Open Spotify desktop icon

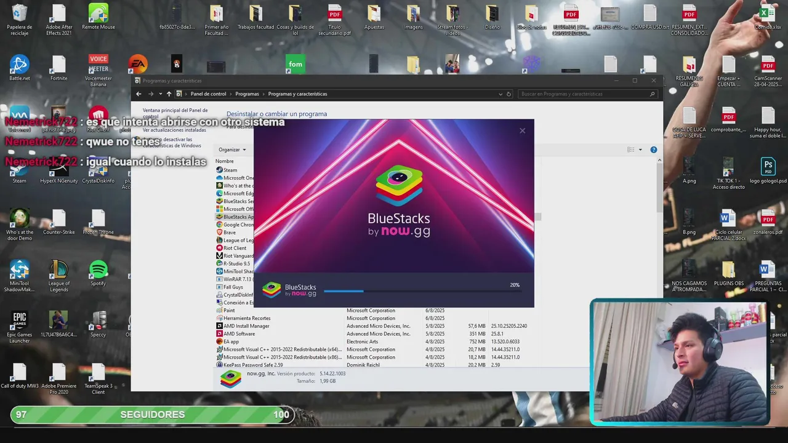98,273
